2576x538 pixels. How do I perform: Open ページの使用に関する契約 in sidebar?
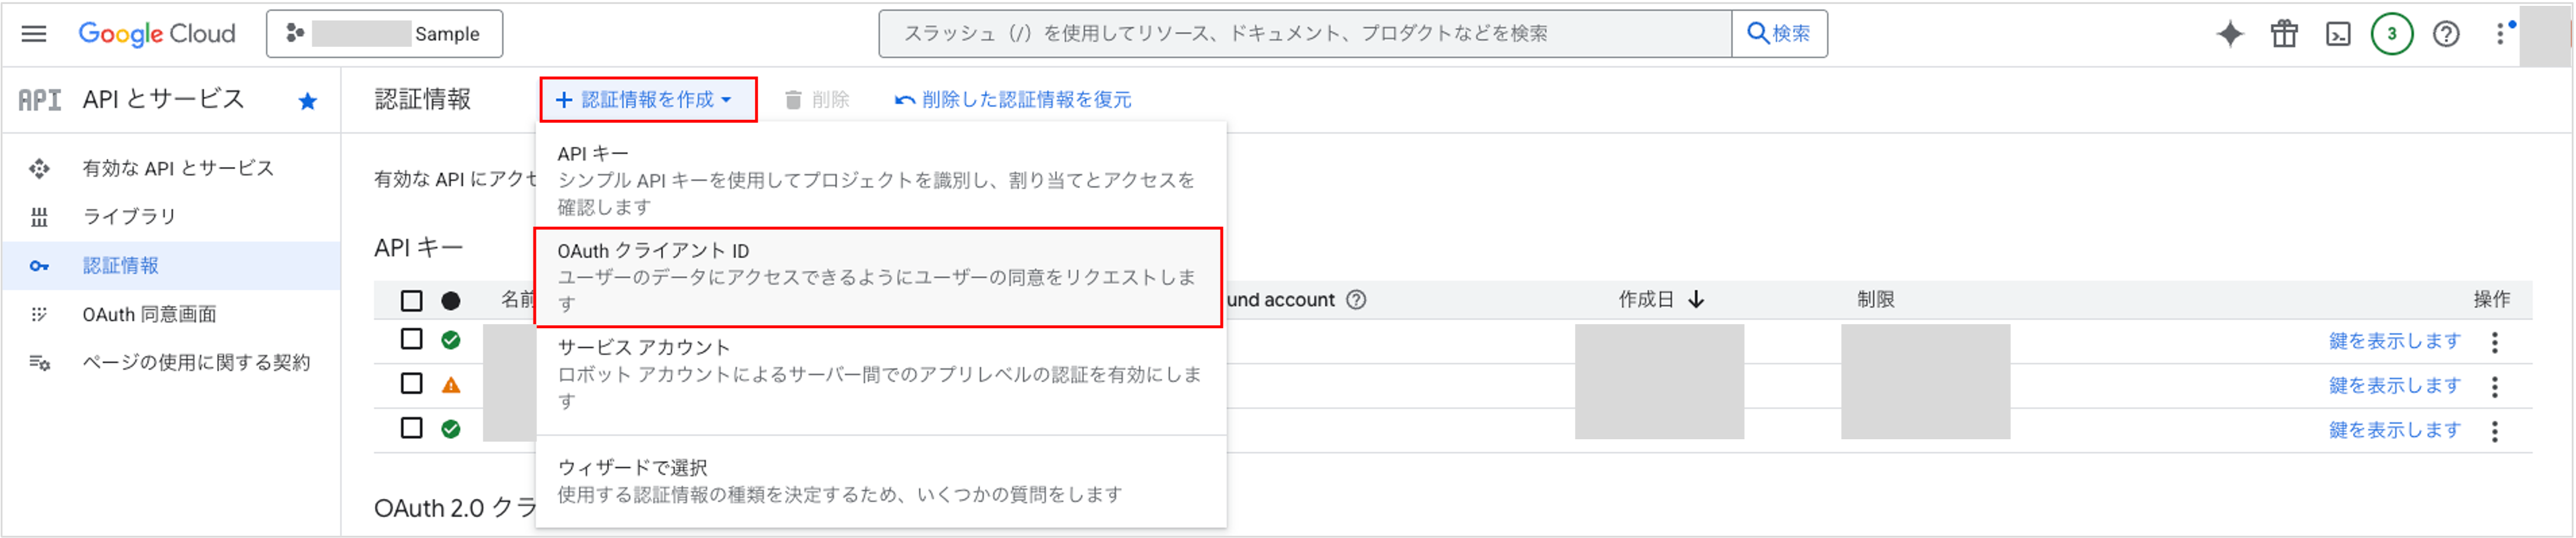[x=196, y=362]
